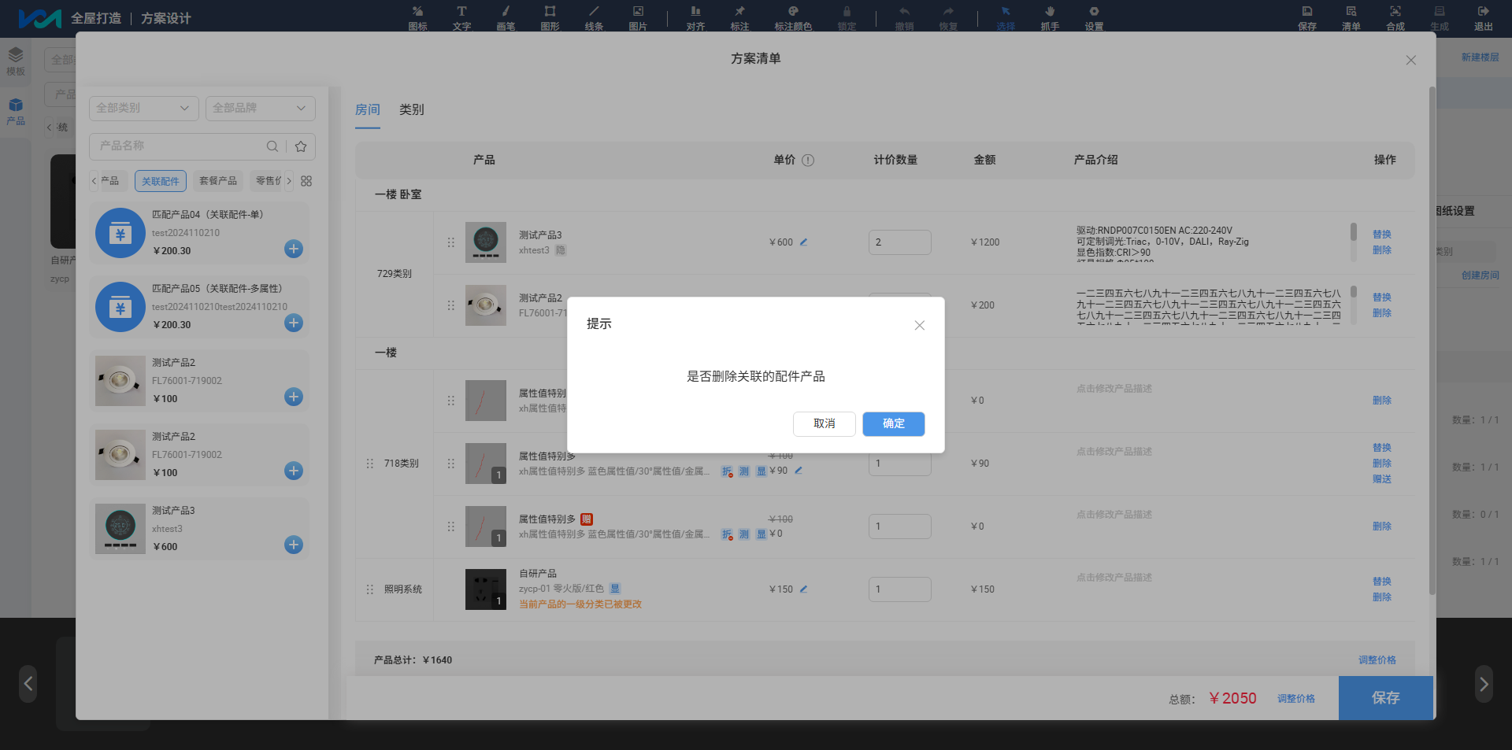
Task: Activate the 选择 selection cursor tool
Action: [1006, 17]
